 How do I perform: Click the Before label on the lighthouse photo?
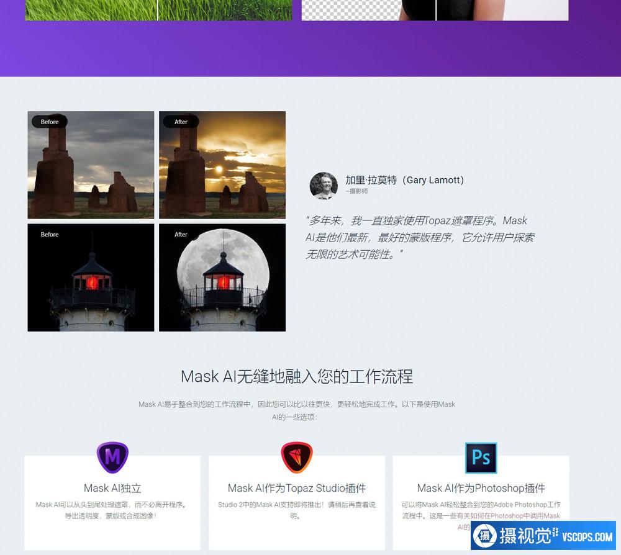coord(50,234)
